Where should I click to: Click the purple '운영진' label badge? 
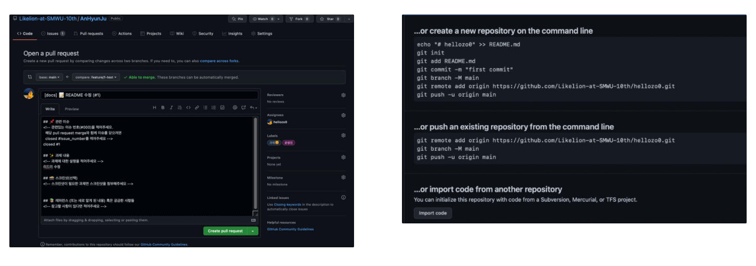pos(289,142)
